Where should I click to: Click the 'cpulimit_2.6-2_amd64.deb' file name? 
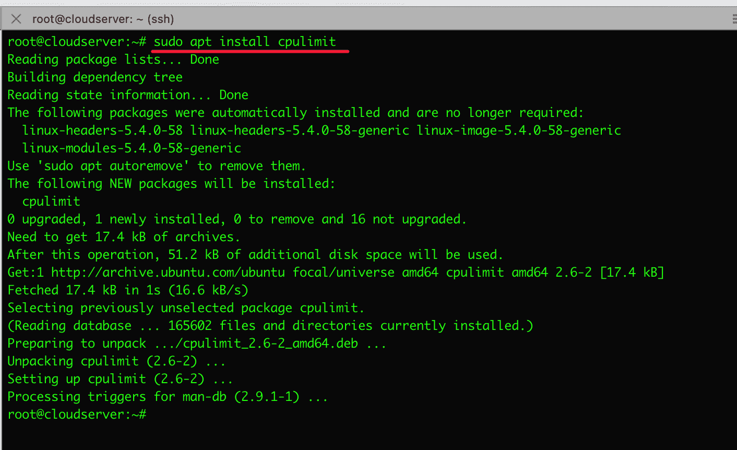coord(270,344)
